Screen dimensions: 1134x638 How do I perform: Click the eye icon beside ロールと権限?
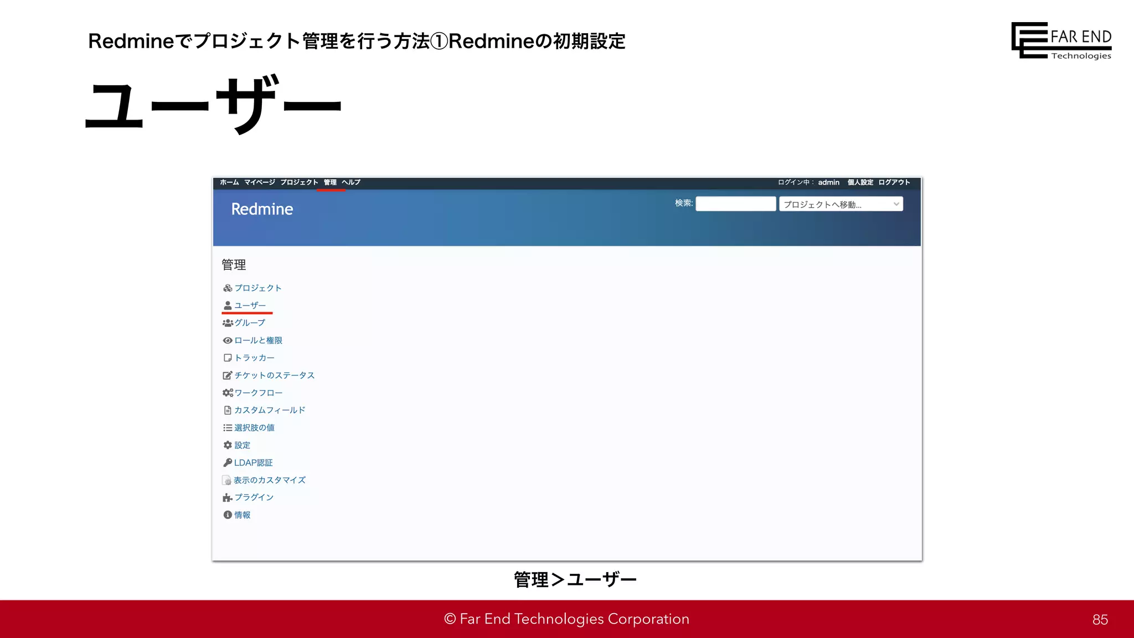228,341
